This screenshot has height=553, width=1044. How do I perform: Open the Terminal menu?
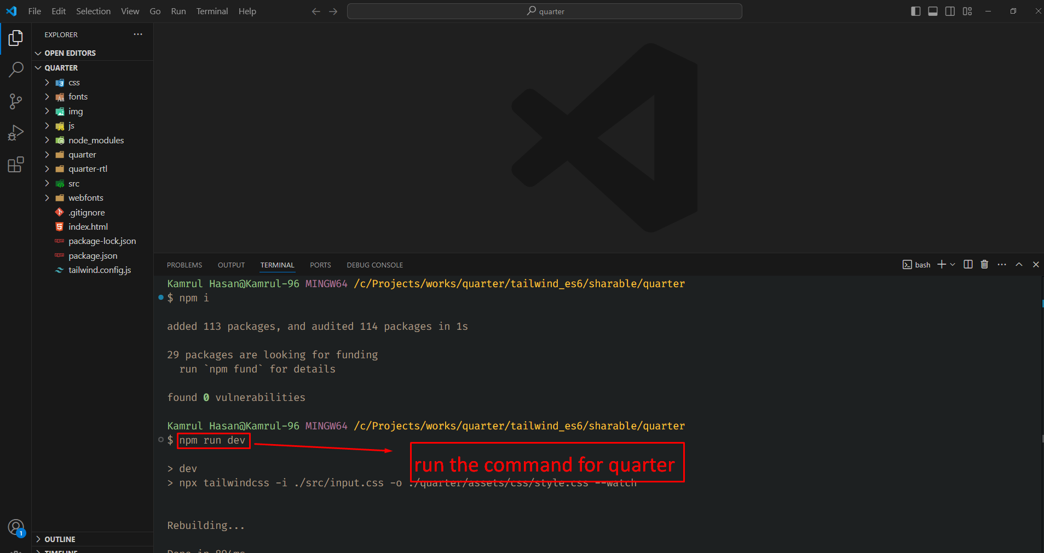click(x=212, y=11)
